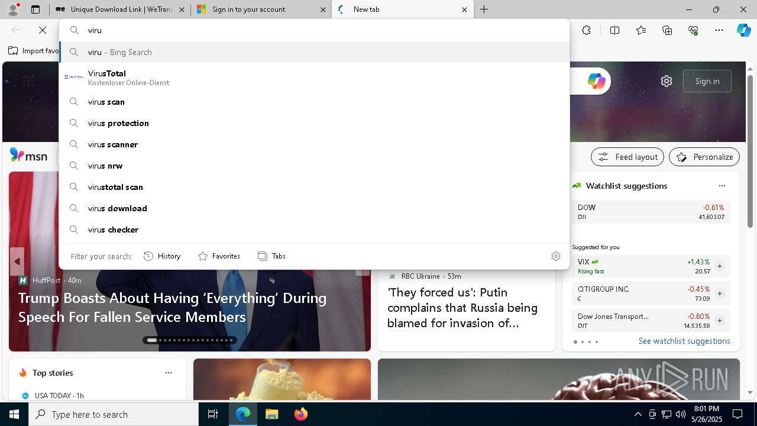Filter search by Favorites
757x426 pixels.
click(219, 256)
